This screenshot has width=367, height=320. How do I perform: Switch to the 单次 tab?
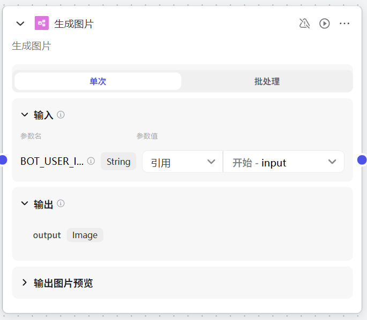point(98,81)
